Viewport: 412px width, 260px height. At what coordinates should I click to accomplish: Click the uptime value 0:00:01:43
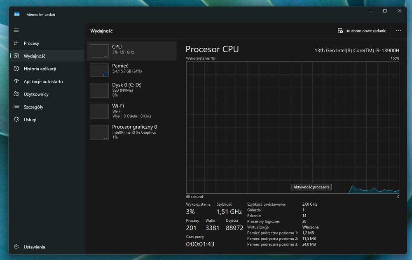(200, 244)
